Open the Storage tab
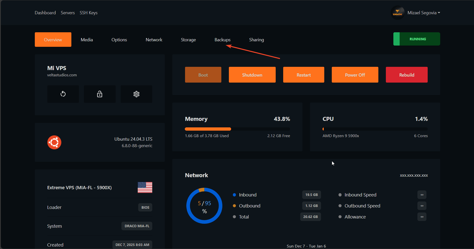The height and width of the screenshot is (249, 474). (x=188, y=40)
